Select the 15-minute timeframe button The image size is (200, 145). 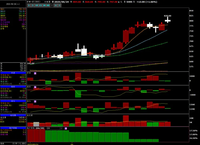(40, 5)
